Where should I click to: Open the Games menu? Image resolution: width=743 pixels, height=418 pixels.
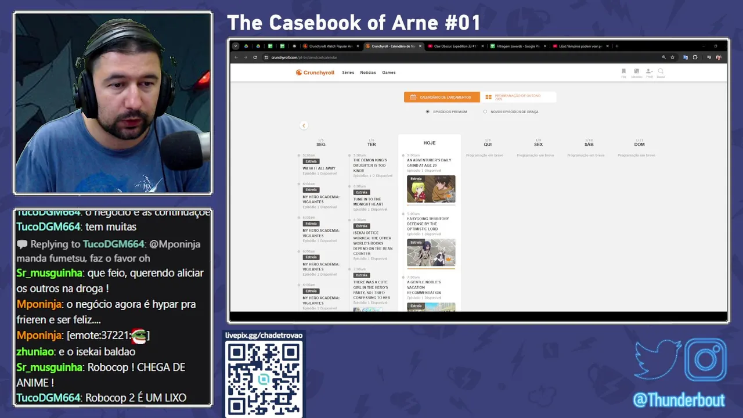click(x=389, y=73)
